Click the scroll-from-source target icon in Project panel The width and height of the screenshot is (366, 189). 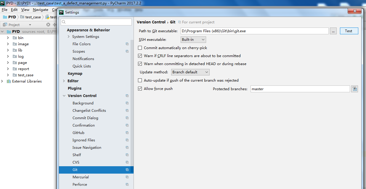[x=48, y=25]
